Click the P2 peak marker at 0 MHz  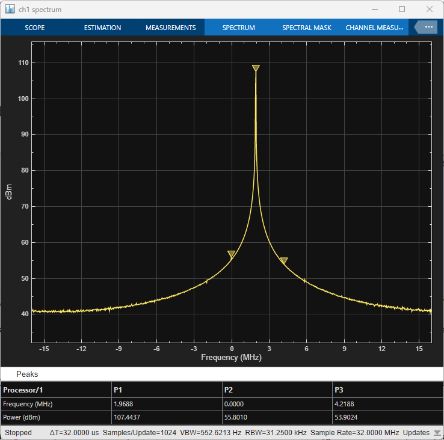pos(232,254)
